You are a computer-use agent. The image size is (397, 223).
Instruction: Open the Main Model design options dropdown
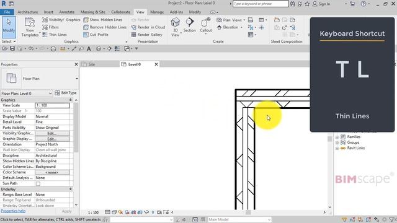click(x=239, y=219)
